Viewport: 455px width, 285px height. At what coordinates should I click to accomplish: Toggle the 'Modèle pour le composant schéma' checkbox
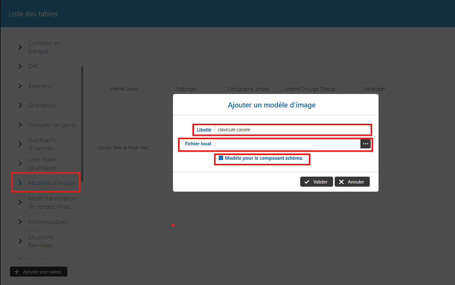point(221,158)
